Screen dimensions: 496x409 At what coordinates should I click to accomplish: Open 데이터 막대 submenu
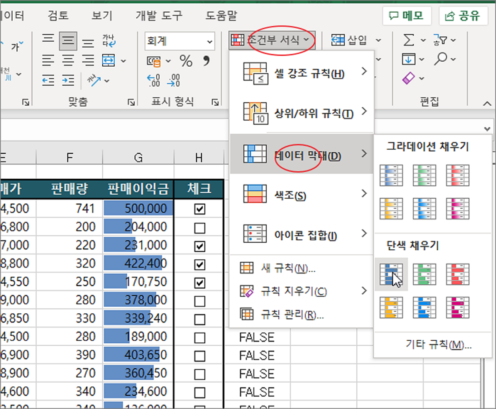302,154
